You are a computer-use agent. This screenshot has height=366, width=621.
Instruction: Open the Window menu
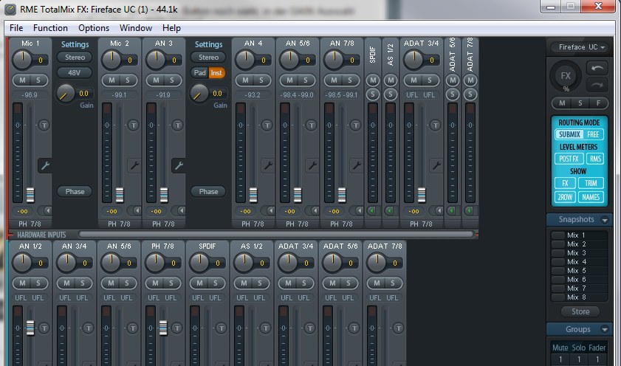click(x=136, y=28)
